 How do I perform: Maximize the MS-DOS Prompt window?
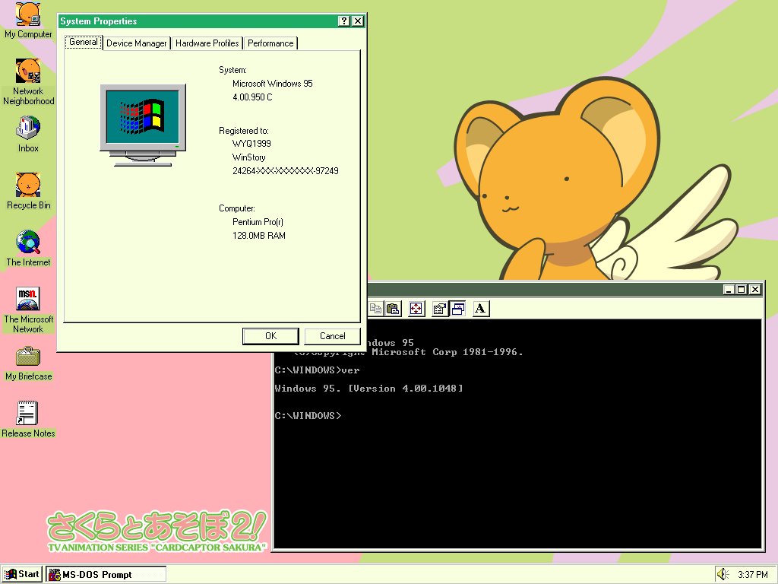pyautogui.click(x=742, y=290)
